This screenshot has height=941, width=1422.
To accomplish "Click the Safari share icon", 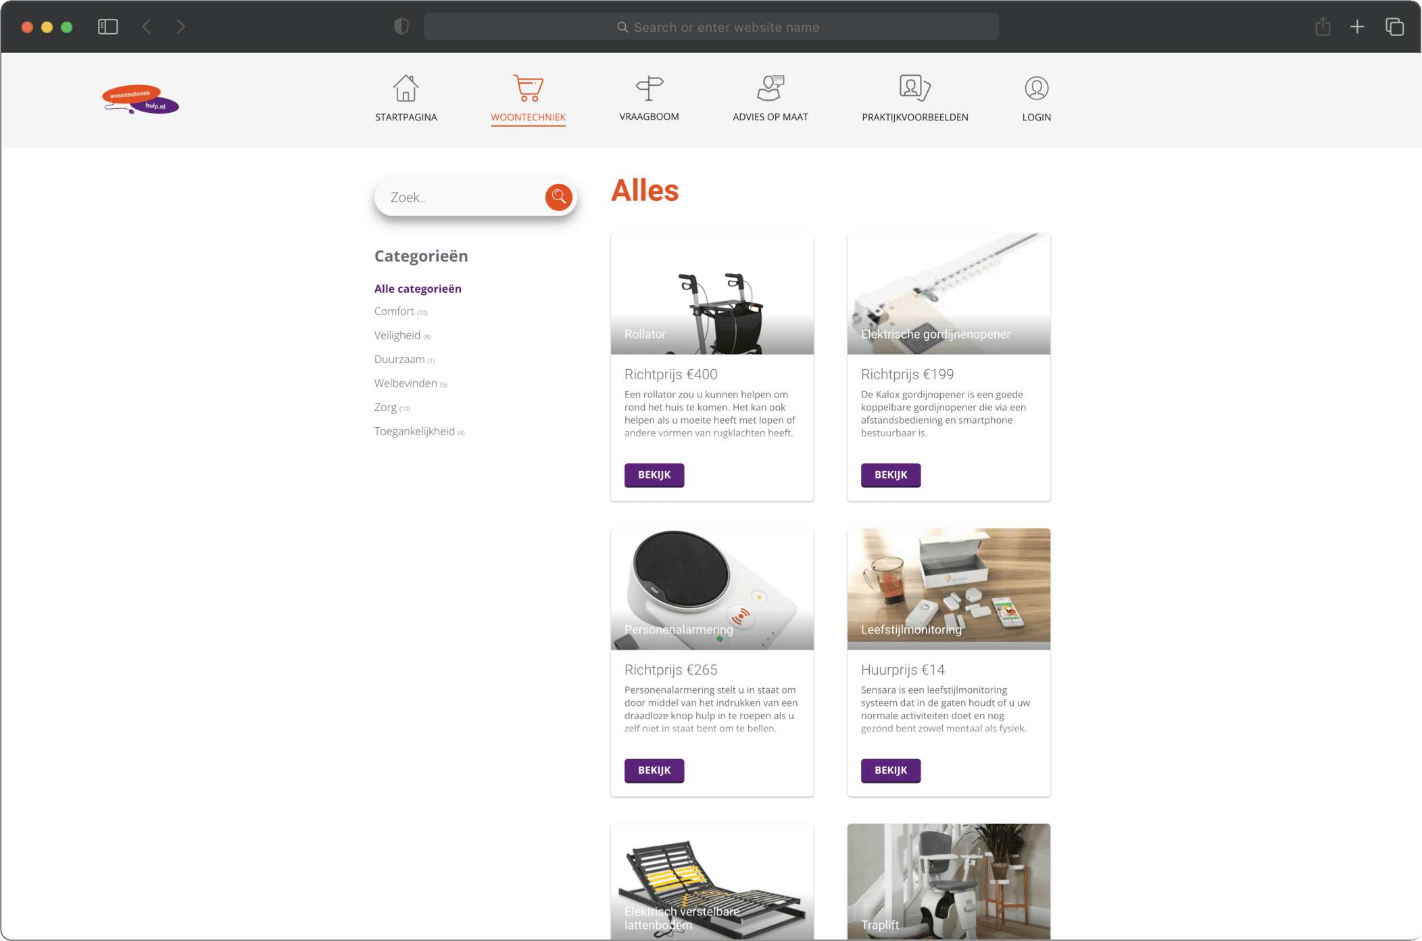I will click(1323, 27).
